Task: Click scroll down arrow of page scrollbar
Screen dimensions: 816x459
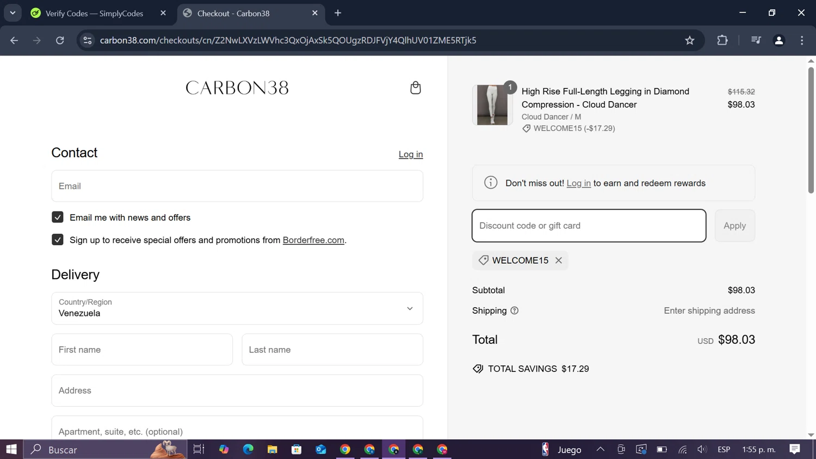Action: pos(811,435)
